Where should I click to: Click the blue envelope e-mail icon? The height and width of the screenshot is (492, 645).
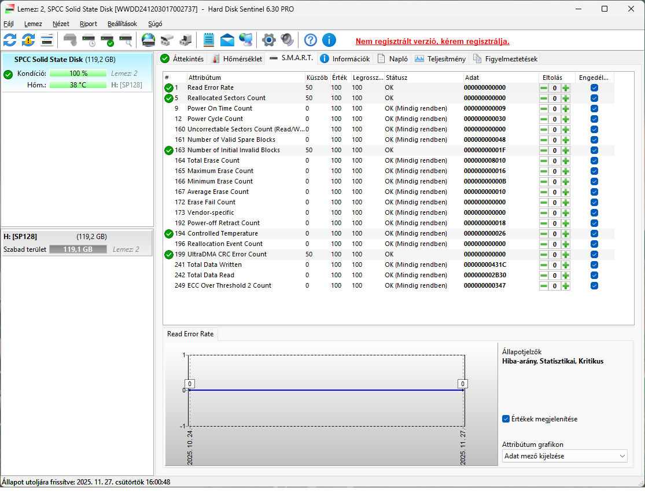click(227, 40)
